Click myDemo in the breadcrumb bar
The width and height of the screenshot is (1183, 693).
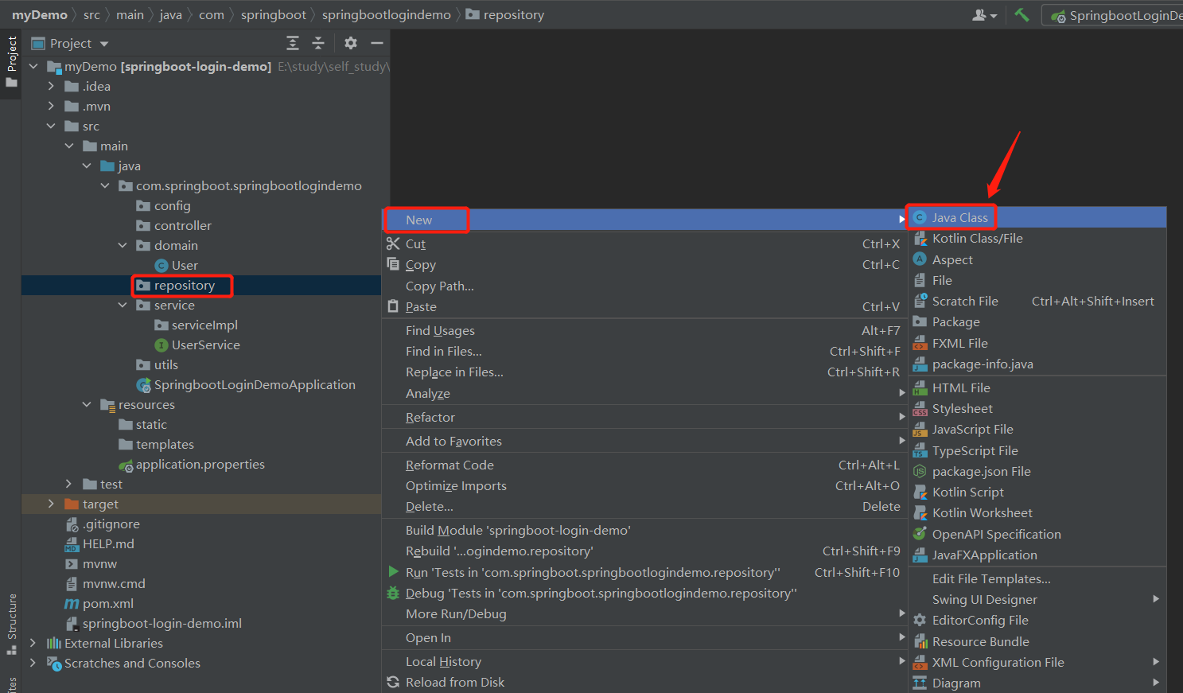click(40, 15)
